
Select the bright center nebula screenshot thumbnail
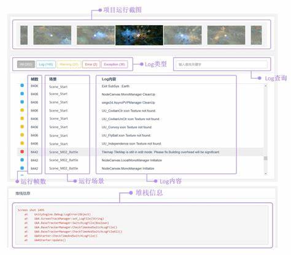139,35
